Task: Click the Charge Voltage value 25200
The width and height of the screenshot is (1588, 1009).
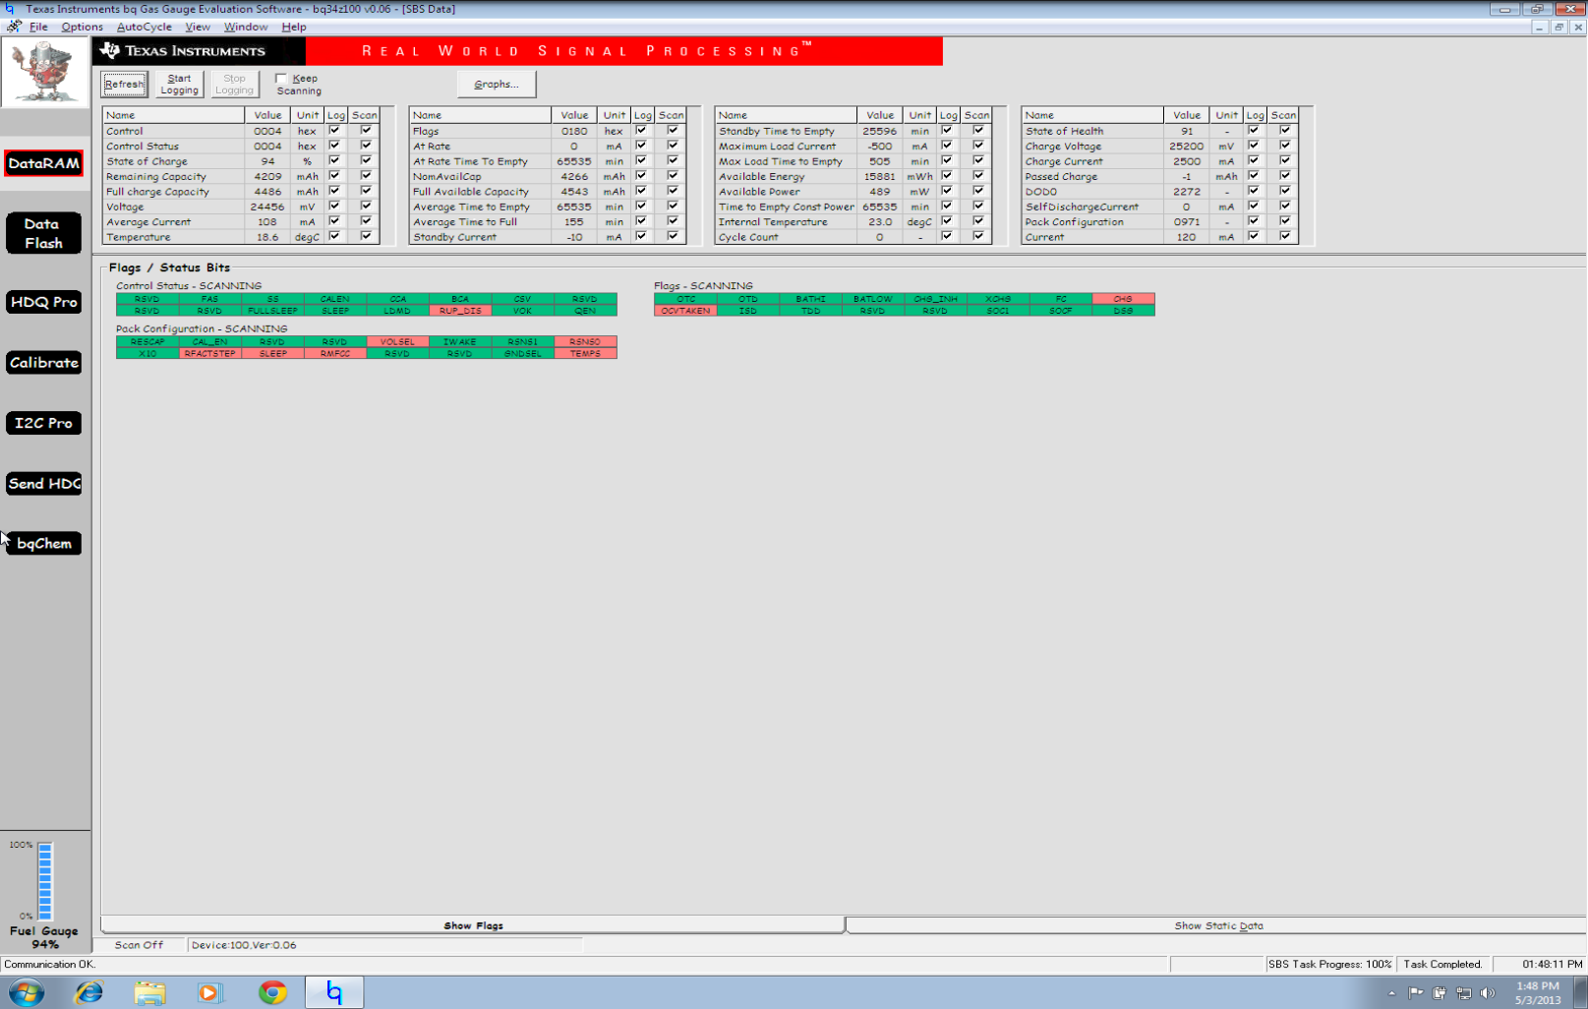Action: [x=1187, y=147]
